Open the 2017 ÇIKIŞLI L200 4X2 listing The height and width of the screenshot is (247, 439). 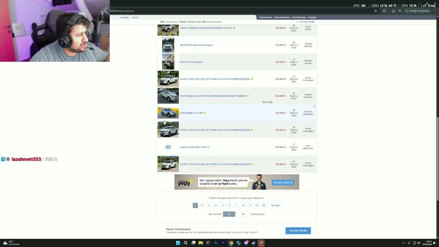pos(213,96)
